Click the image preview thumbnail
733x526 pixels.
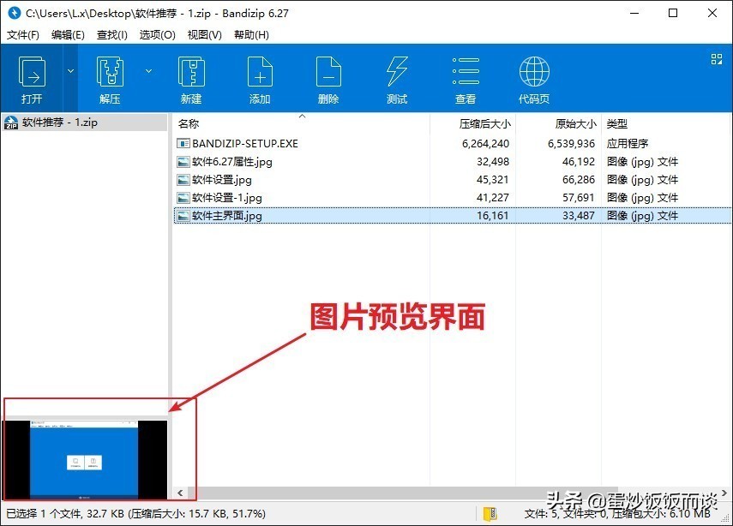85,460
